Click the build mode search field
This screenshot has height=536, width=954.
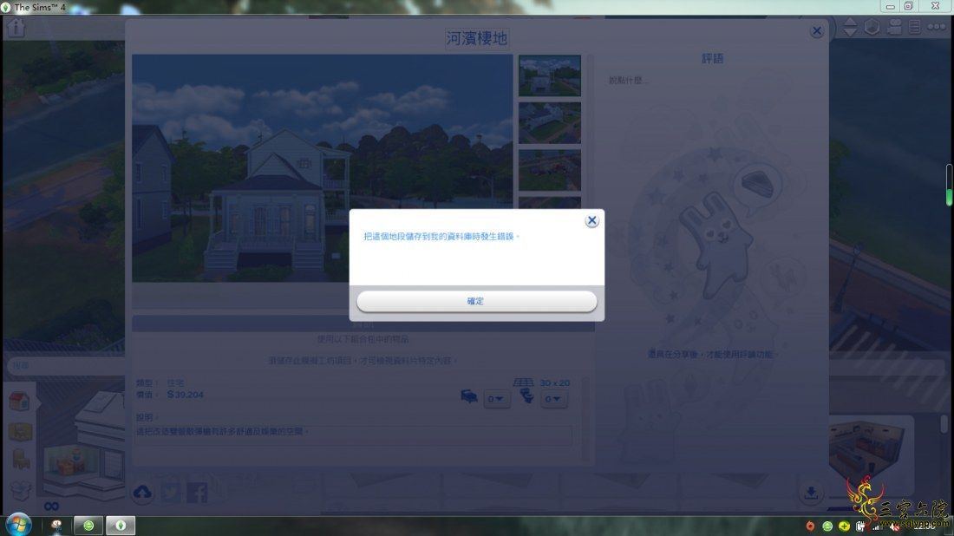pyautogui.click(x=67, y=365)
